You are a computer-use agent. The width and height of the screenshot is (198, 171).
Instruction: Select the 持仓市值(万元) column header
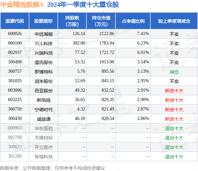coord(101,21)
